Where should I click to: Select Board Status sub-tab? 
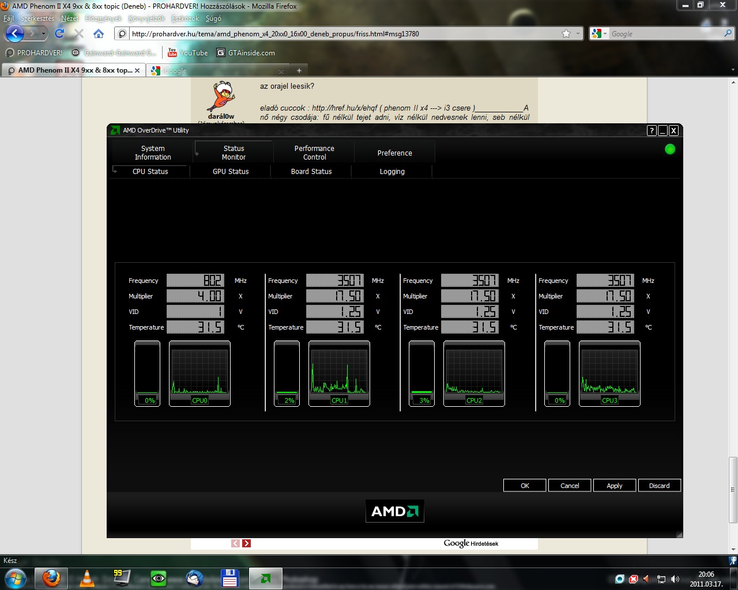pos(311,171)
